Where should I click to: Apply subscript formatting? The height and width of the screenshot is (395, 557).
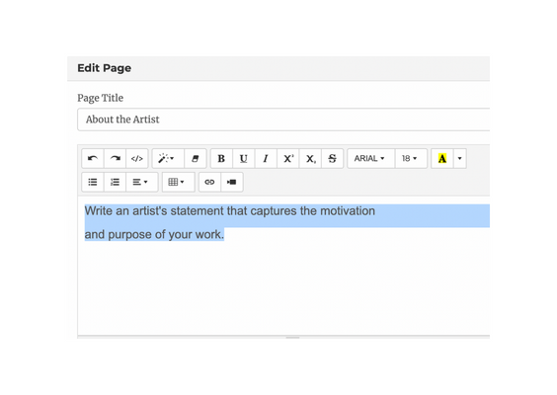coord(310,158)
